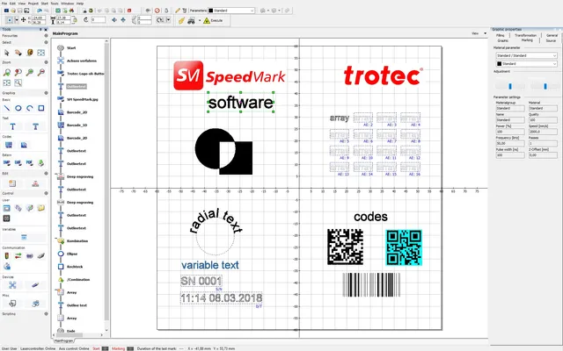
Task: Open the Project menu
Action: tap(33, 4)
